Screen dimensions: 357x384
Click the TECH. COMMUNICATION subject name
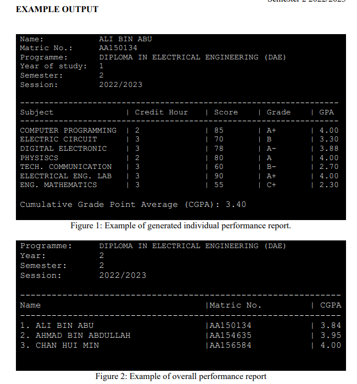pos(66,167)
